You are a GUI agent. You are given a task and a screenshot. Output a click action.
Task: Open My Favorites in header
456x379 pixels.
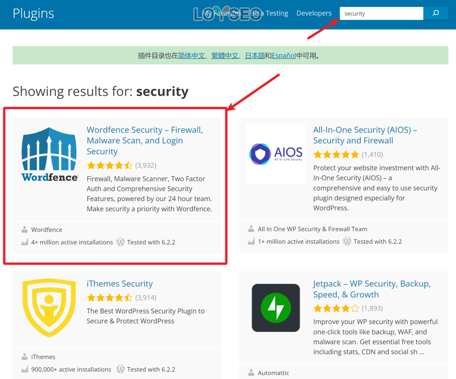[x=222, y=13]
